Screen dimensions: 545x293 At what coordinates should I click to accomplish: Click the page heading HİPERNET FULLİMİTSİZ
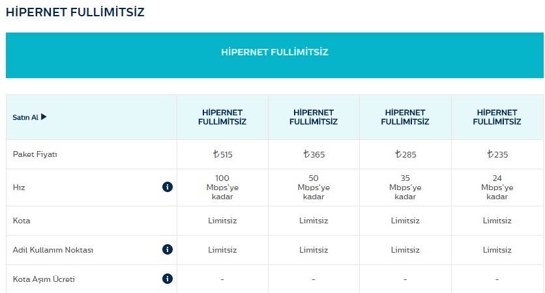tap(76, 12)
